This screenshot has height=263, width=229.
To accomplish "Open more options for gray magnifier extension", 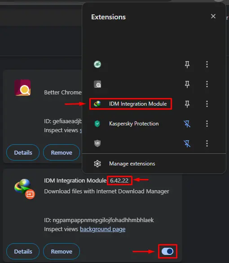I will coord(207,84).
